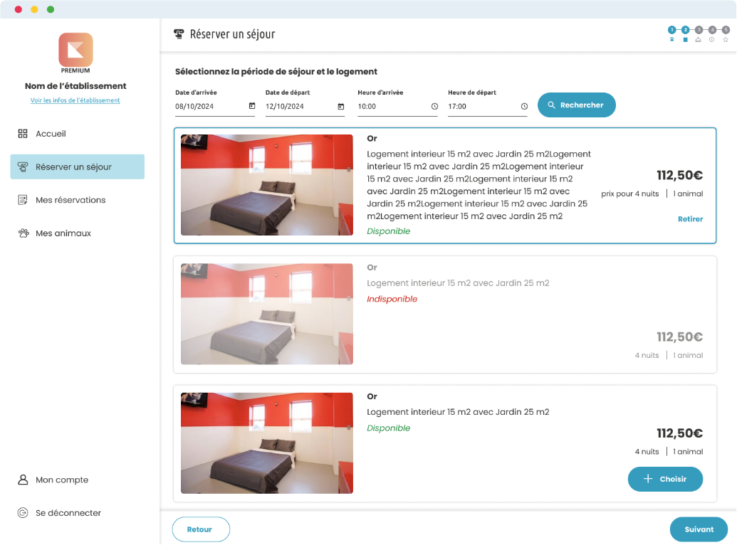Viewport: 737px width, 545px height.
Task: Jump to step 5 circle
Action: [x=726, y=30]
